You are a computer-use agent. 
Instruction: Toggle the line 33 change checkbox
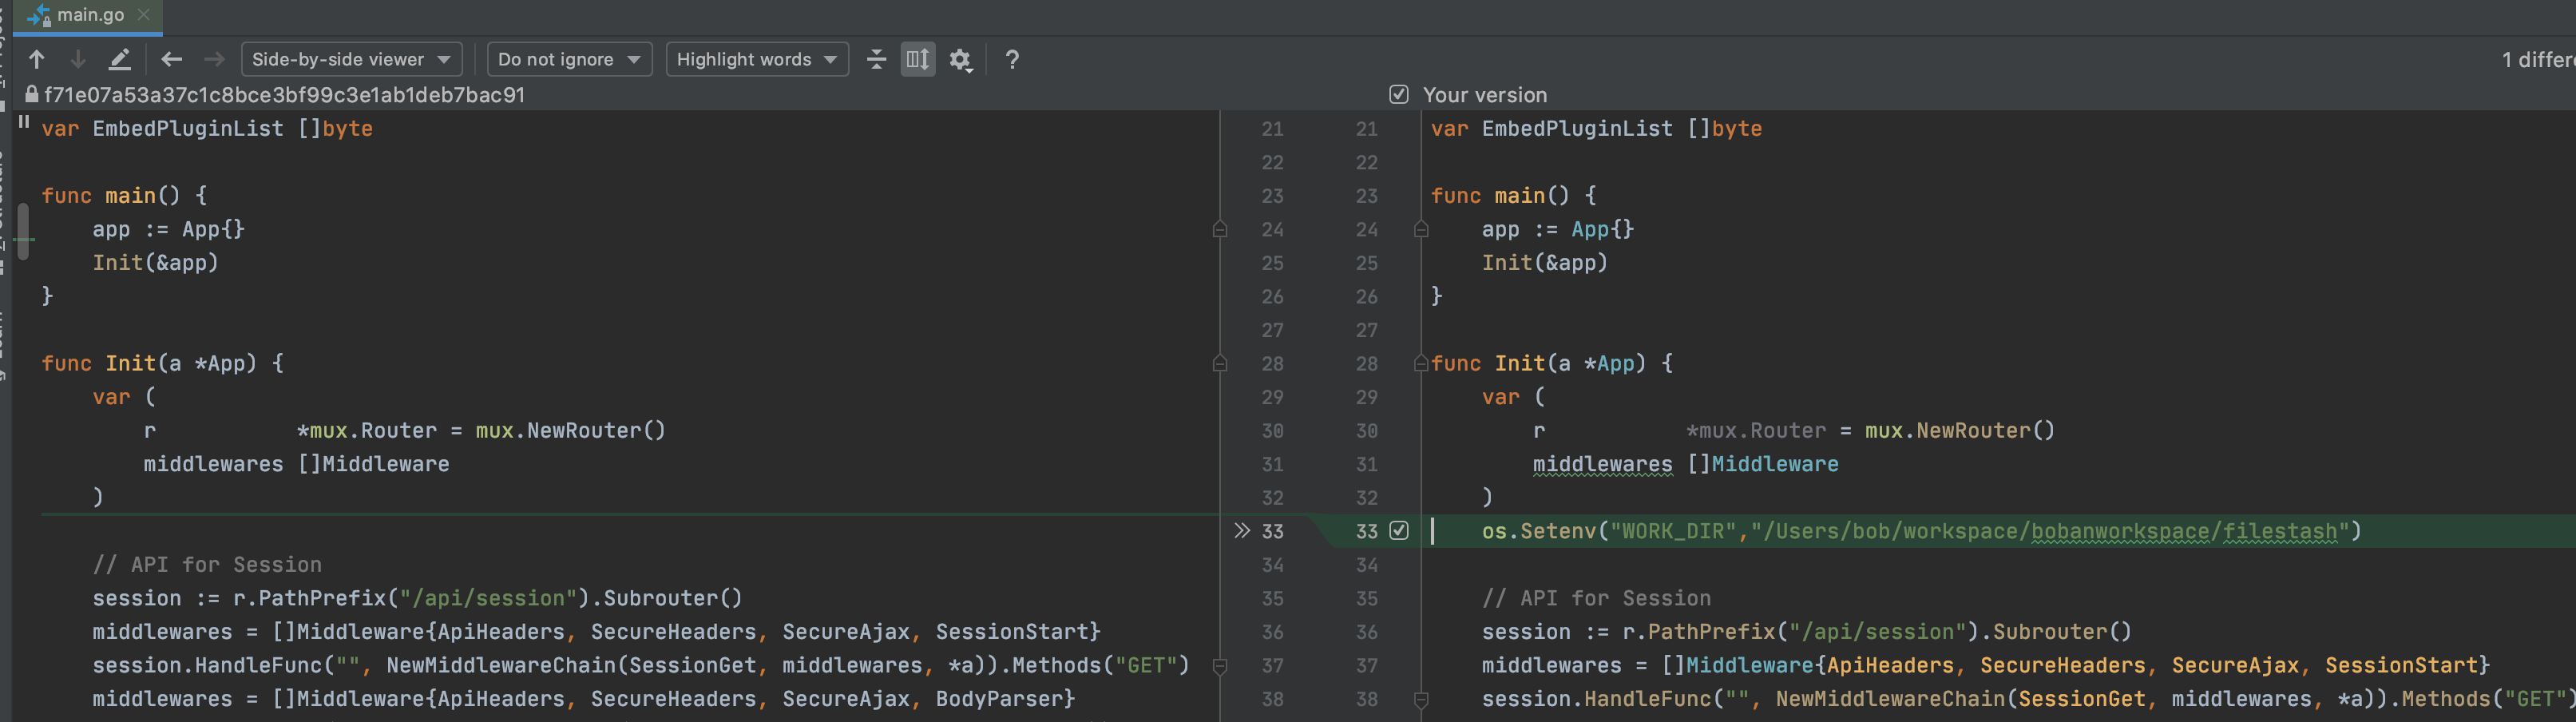pos(1398,530)
